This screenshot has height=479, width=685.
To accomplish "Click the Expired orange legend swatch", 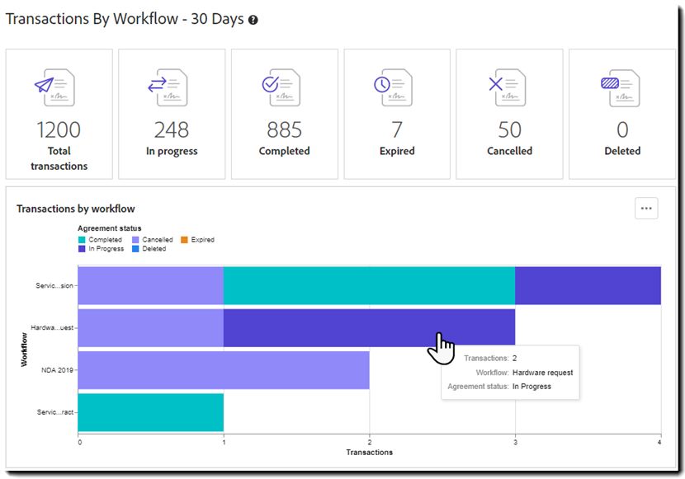I will click(184, 239).
